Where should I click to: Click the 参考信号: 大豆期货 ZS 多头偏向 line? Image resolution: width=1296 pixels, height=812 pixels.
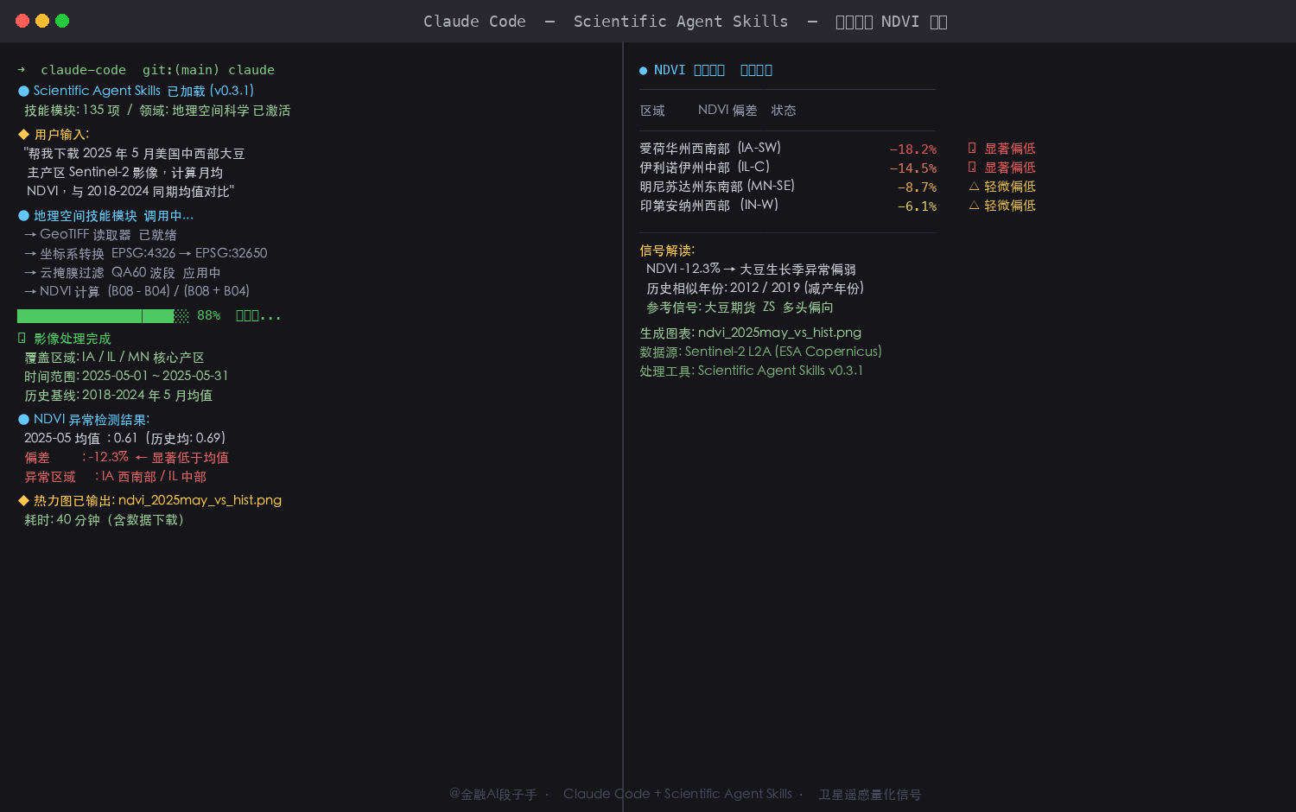click(x=740, y=307)
